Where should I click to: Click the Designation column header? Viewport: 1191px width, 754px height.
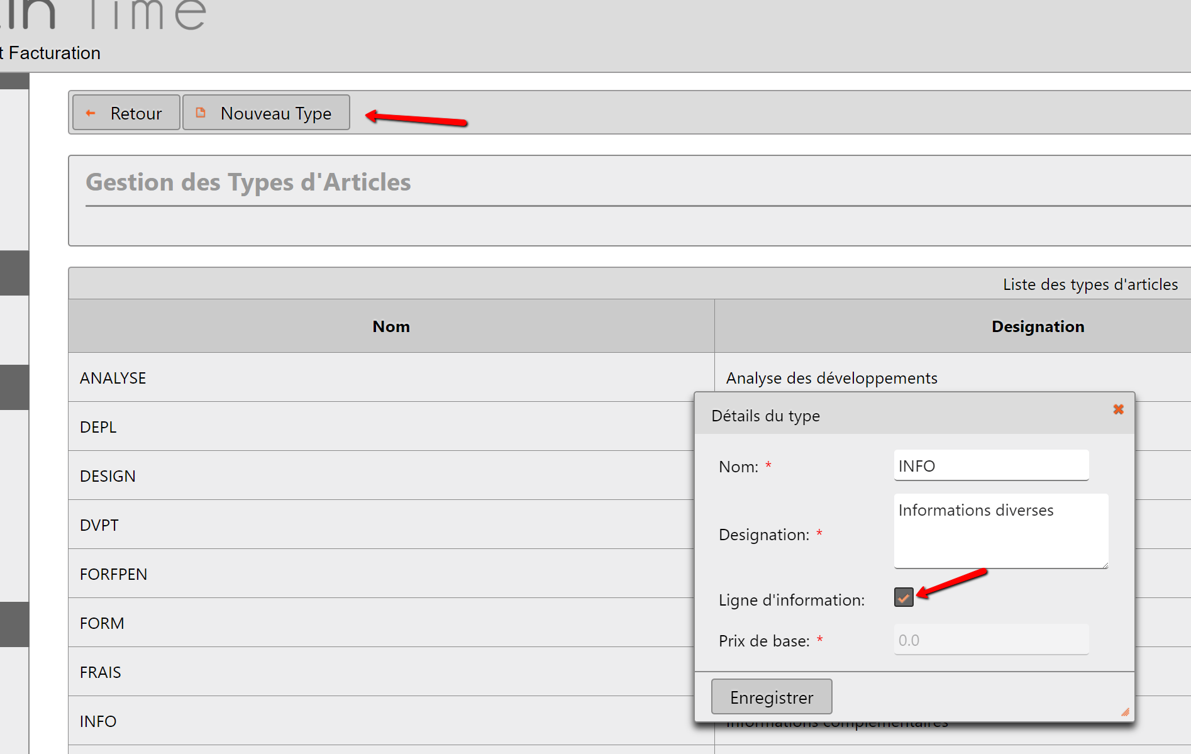click(x=1037, y=326)
